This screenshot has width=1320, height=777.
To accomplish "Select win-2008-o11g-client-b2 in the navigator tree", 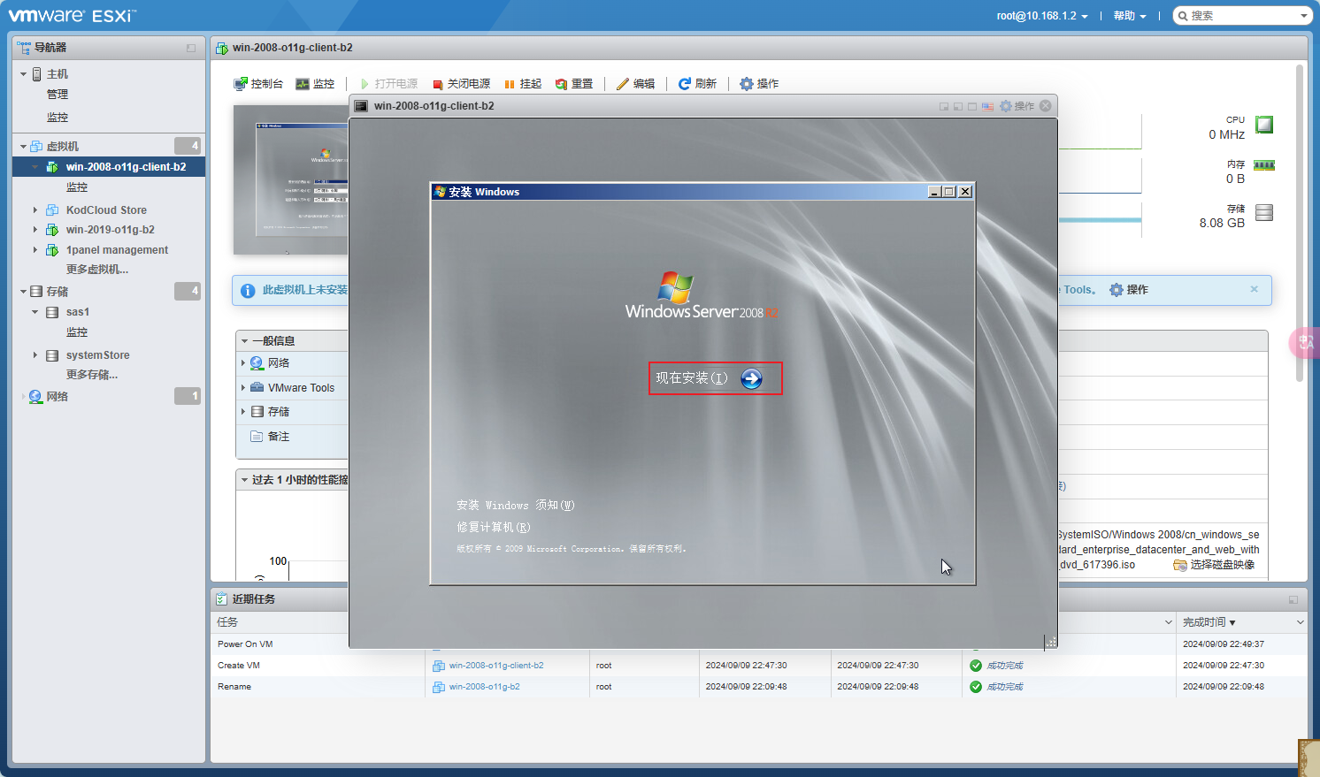I will click(x=126, y=167).
